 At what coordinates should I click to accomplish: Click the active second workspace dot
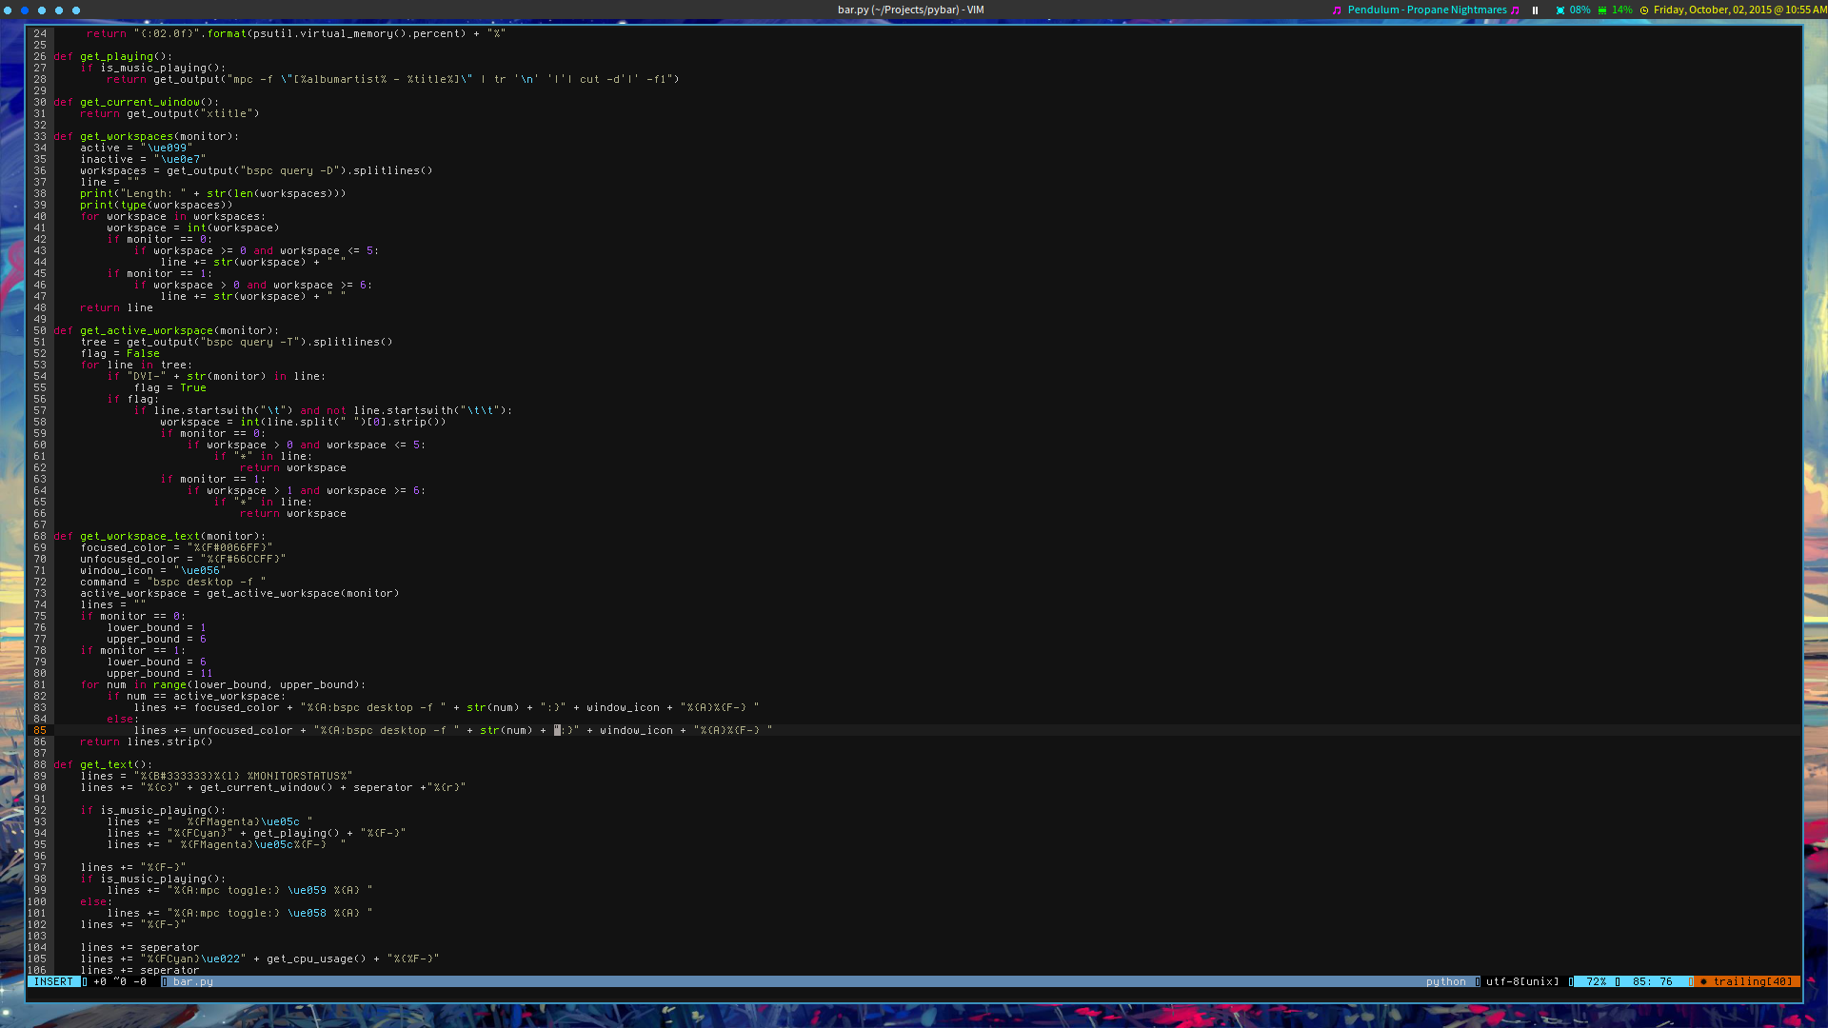click(x=25, y=10)
